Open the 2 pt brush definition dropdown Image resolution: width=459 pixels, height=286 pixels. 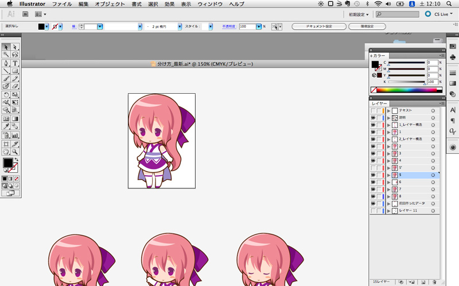(180, 26)
